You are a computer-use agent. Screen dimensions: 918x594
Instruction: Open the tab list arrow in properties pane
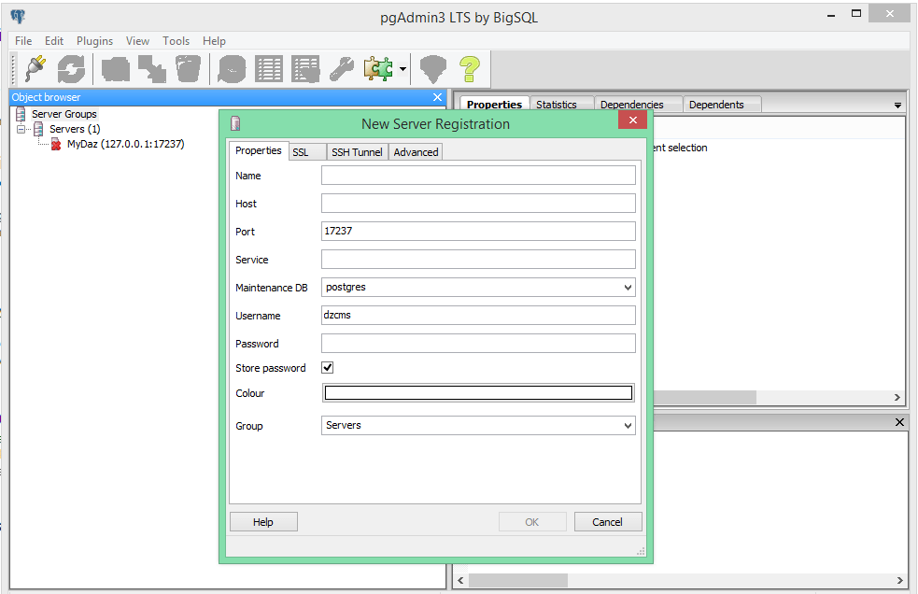897,106
